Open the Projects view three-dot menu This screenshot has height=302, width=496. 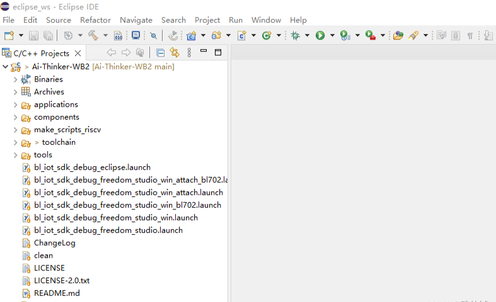[x=189, y=52]
